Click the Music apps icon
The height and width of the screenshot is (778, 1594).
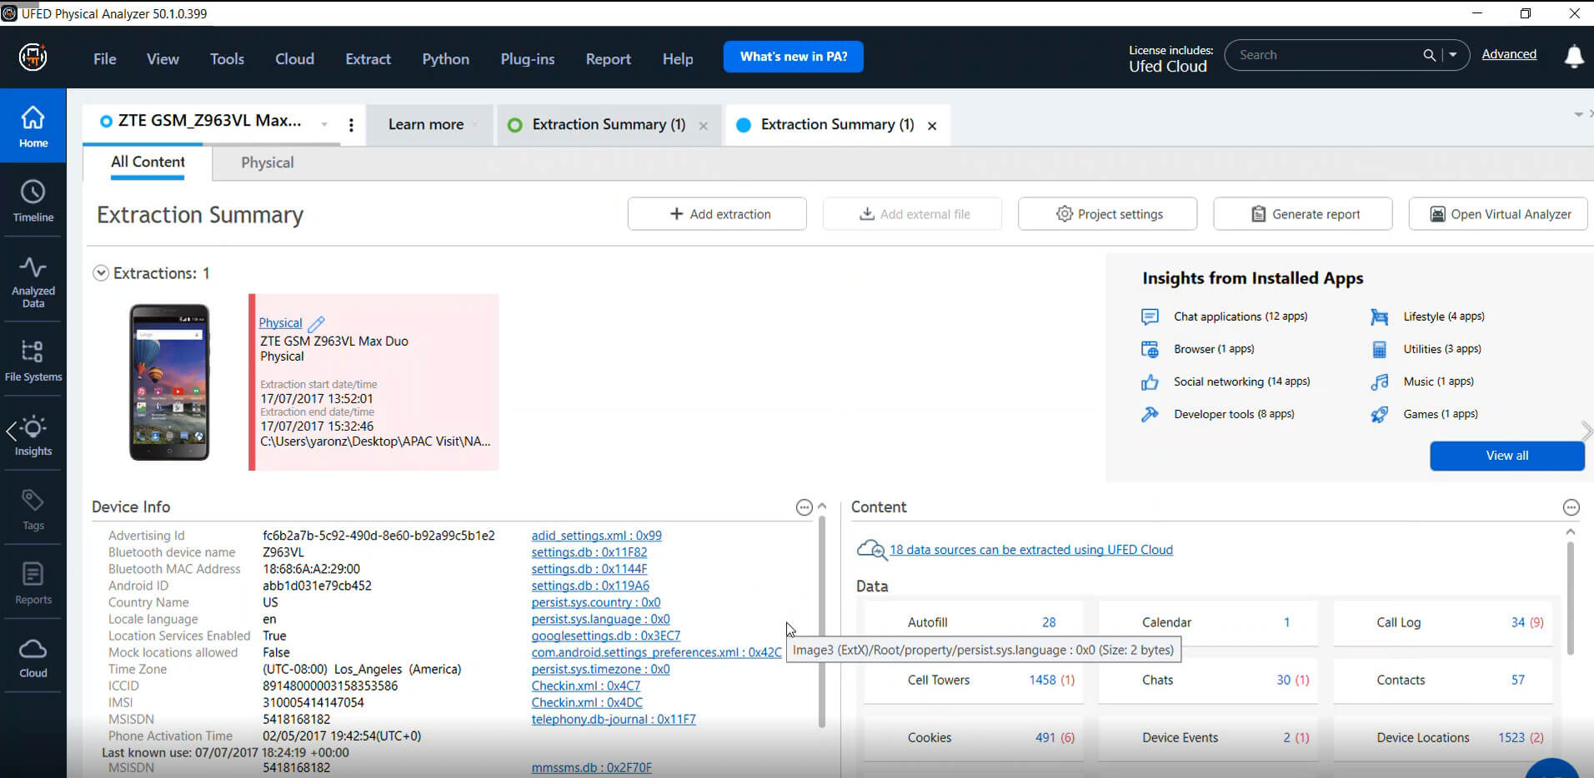pos(1380,382)
